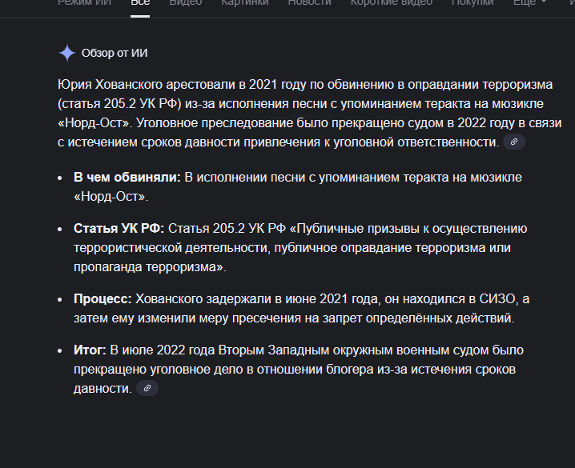
Task: Click the bold label 'Процесс:'
Action: click(x=103, y=299)
